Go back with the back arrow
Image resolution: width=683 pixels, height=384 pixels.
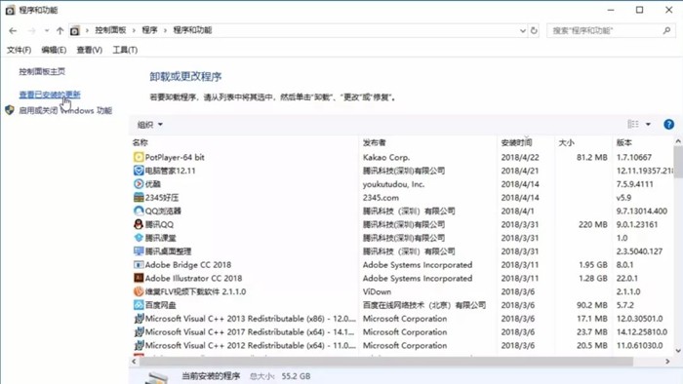[x=13, y=30]
